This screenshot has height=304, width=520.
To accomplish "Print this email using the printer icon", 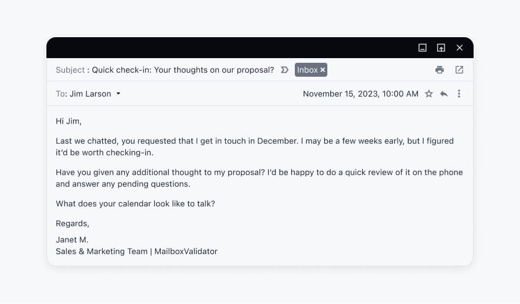I will 439,70.
